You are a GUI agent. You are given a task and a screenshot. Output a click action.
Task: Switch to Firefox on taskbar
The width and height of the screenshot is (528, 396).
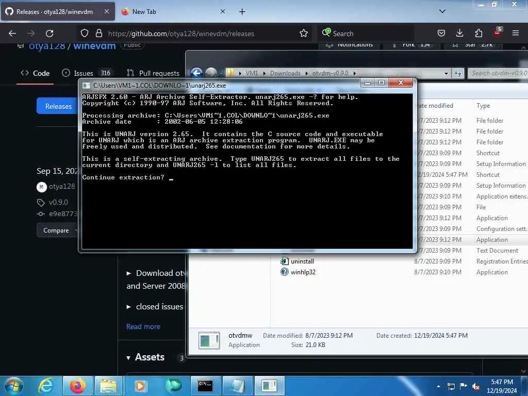[77, 386]
